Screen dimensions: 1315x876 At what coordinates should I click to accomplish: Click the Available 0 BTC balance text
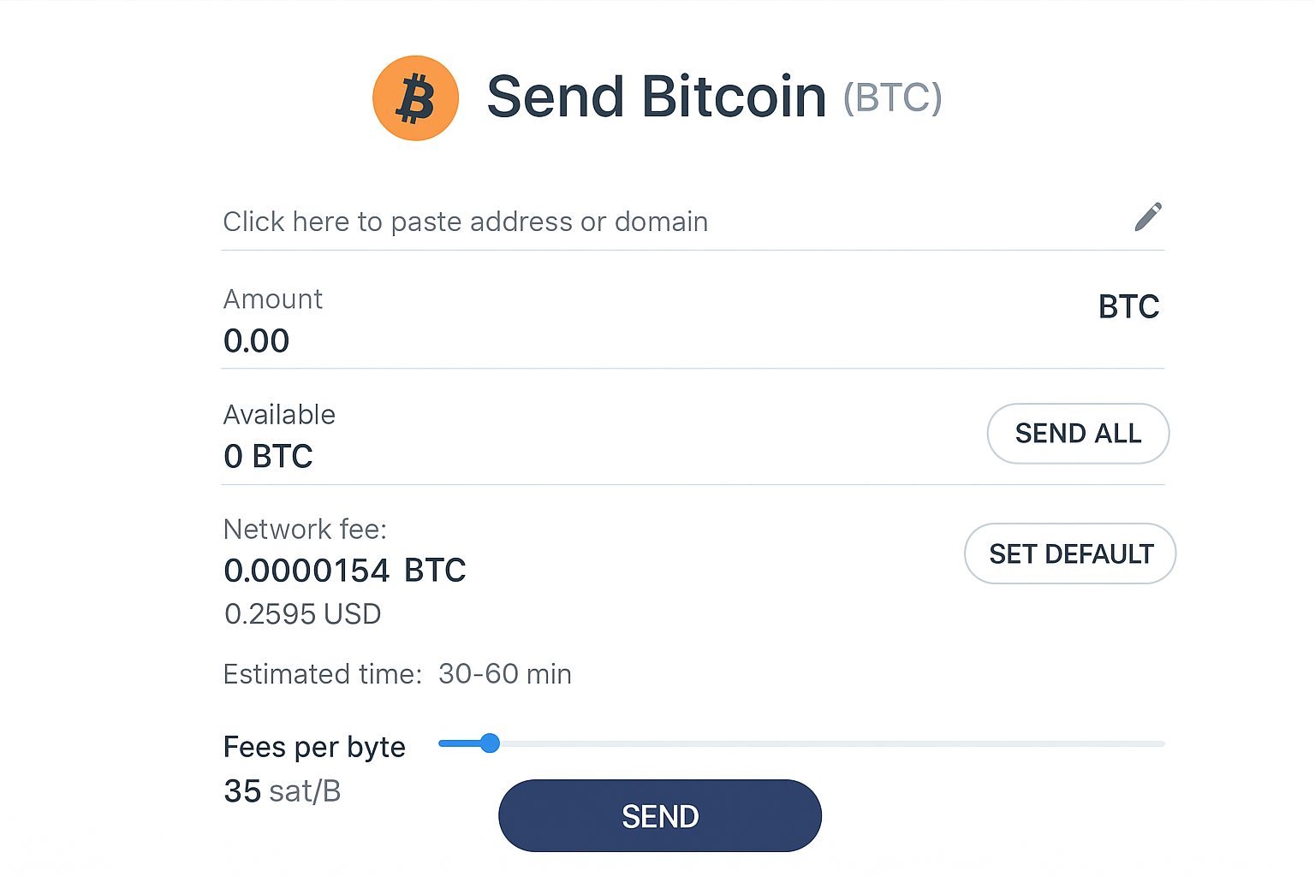[267, 456]
